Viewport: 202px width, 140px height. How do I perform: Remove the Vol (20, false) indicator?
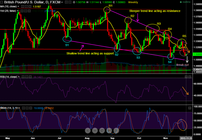(x=29, y=11)
